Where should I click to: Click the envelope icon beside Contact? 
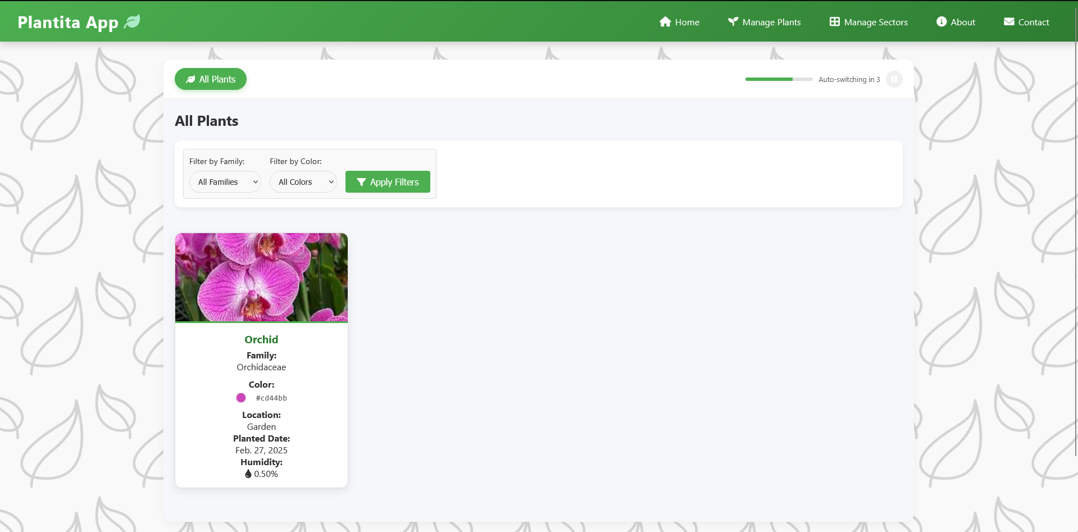click(1008, 22)
